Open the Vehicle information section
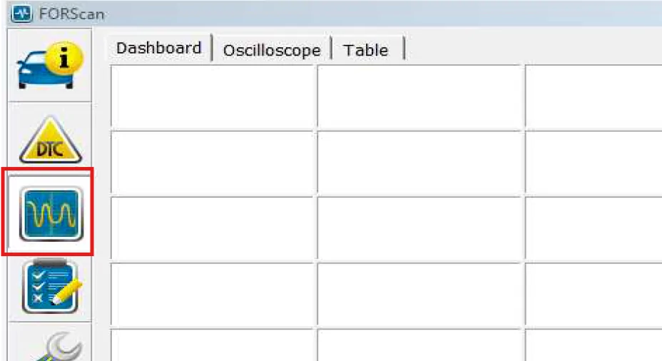The height and width of the screenshot is (361, 662). [x=49, y=66]
